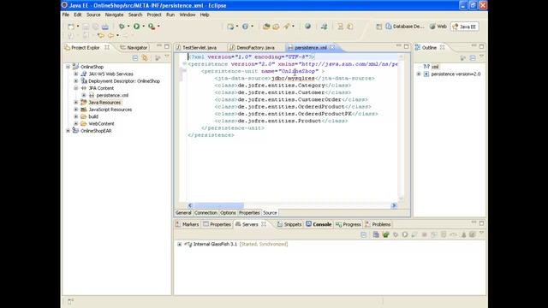The width and height of the screenshot is (548, 308).
Task: Open the Console view tab
Action: coord(319,224)
